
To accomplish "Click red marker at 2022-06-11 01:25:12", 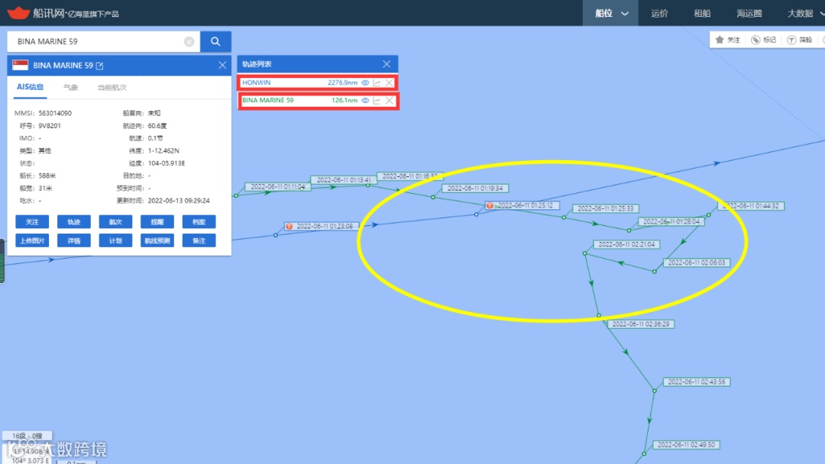I will click(x=490, y=205).
